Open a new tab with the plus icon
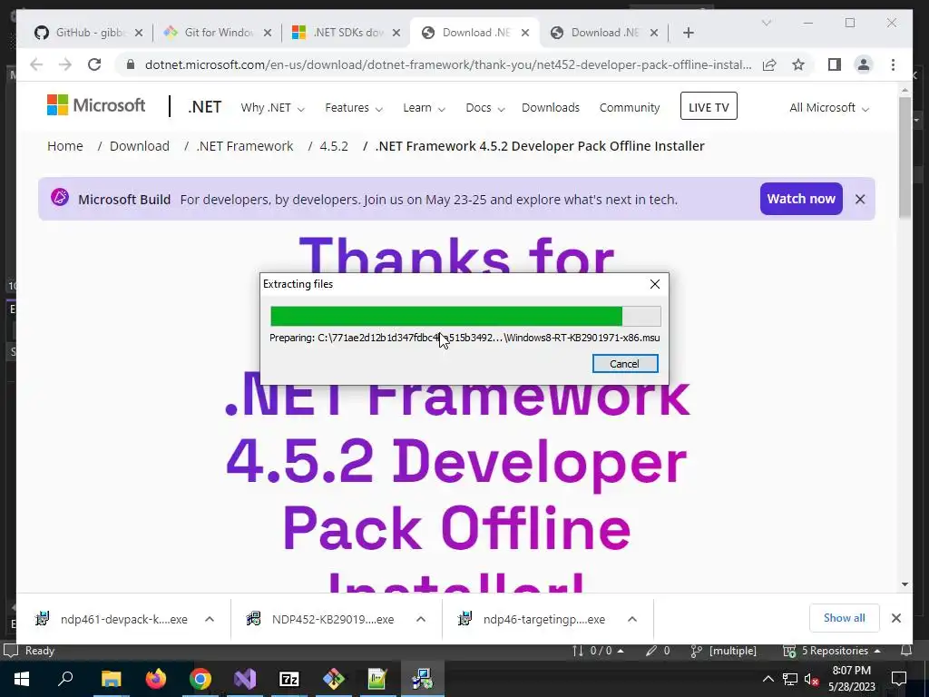Viewport: 929px width, 697px height. point(688,33)
